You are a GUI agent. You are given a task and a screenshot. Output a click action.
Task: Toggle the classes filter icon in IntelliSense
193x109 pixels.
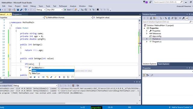[47, 77]
